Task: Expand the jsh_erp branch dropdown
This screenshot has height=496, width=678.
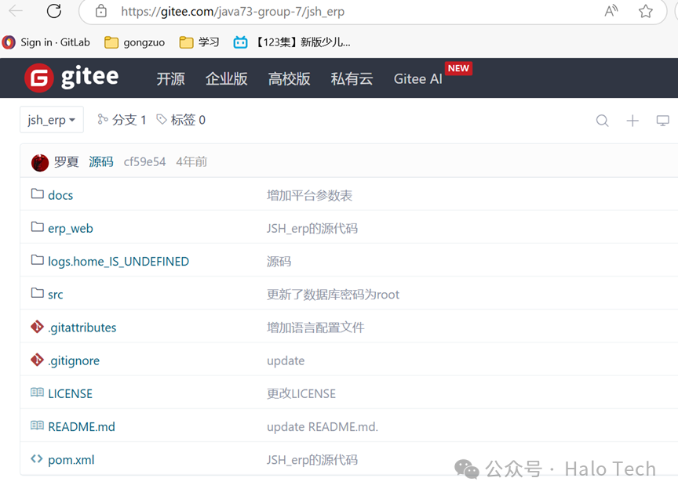Action: click(52, 120)
